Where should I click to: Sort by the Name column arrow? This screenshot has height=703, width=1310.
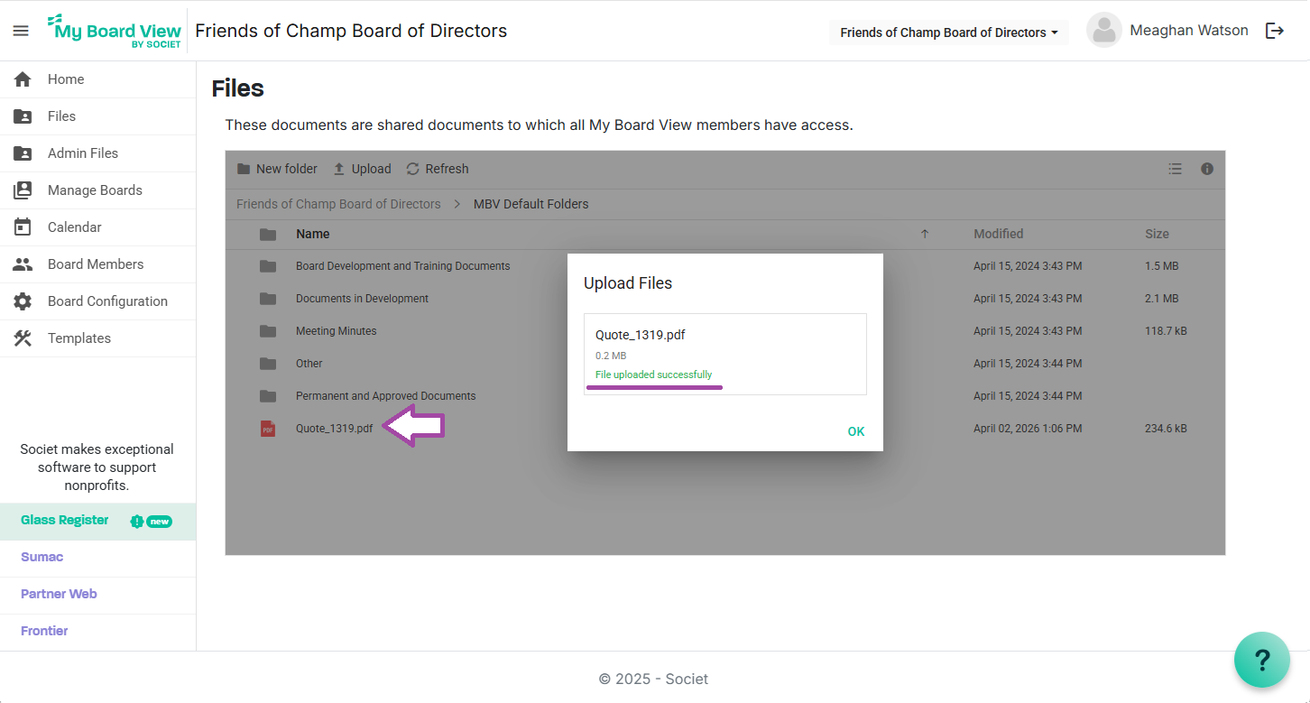click(x=924, y=234)
